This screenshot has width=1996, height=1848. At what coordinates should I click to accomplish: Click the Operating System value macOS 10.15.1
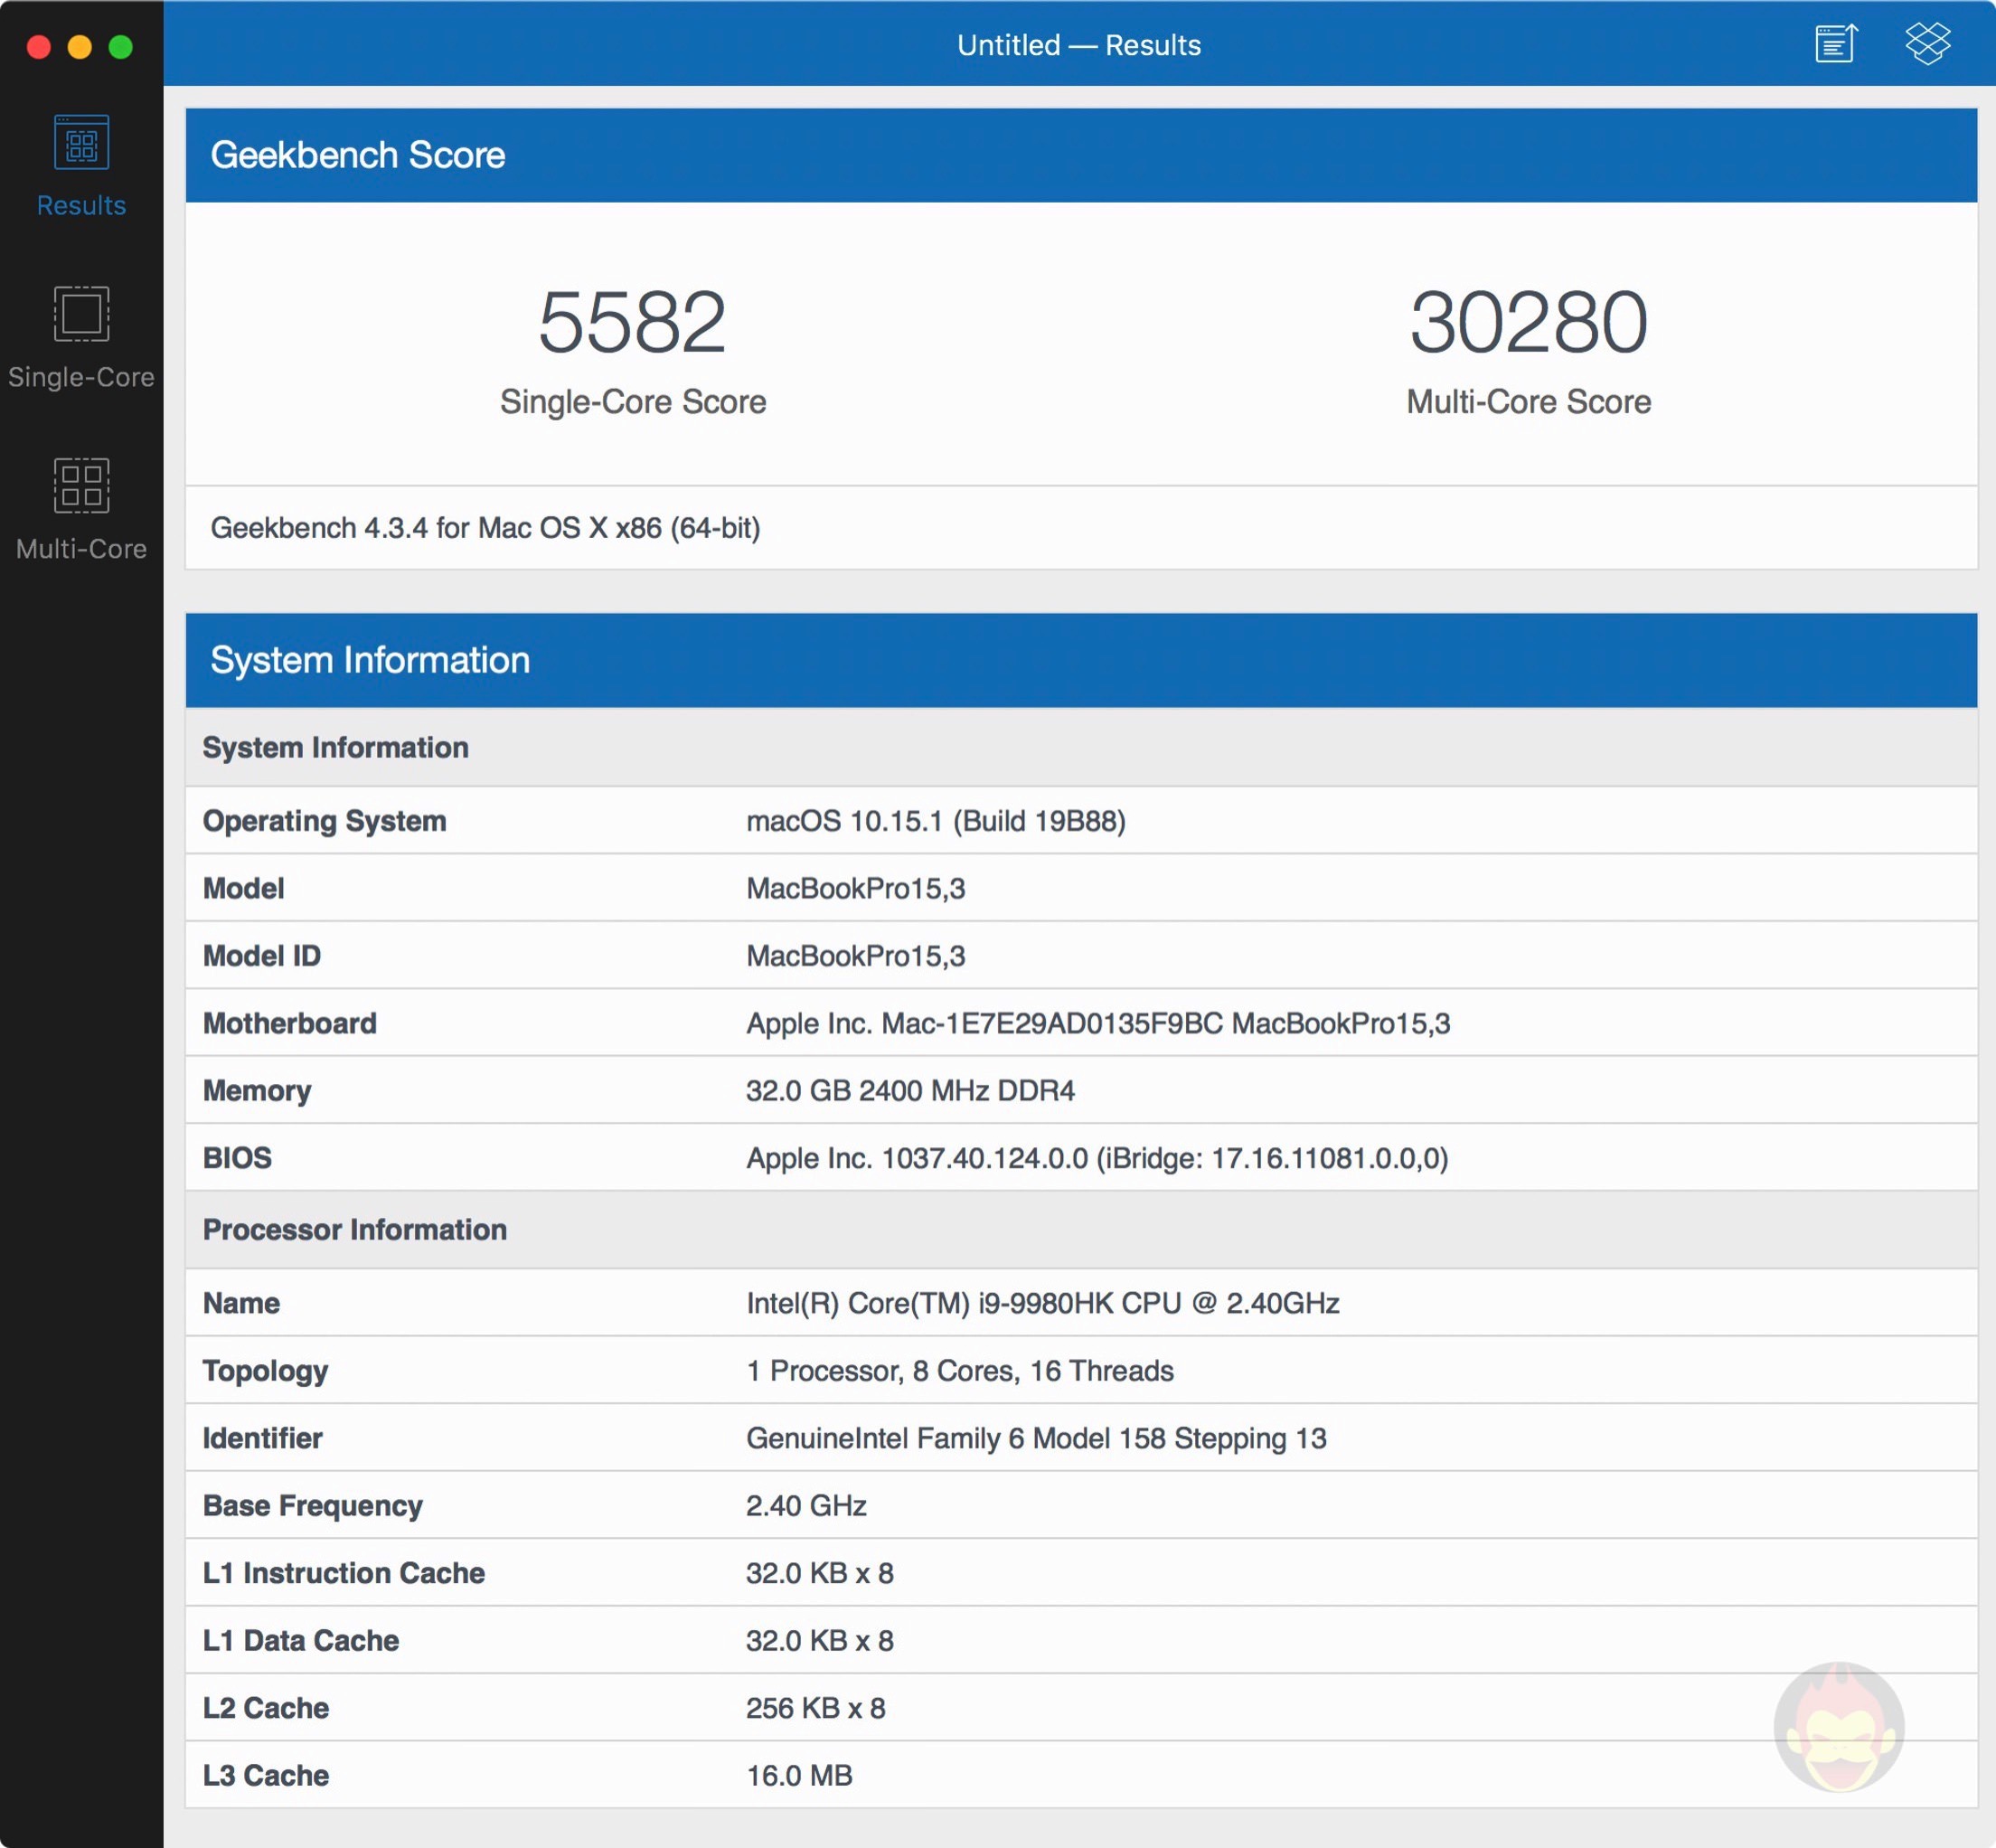click(x=935, y=821)
